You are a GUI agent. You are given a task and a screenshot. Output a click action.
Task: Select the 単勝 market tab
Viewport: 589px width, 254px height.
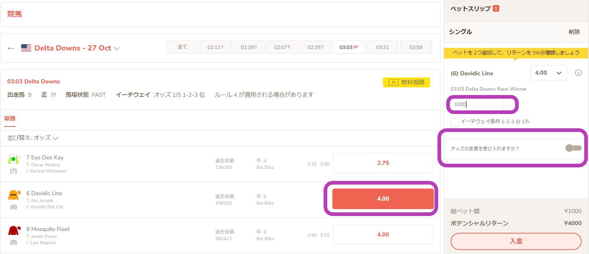(10, 118)
